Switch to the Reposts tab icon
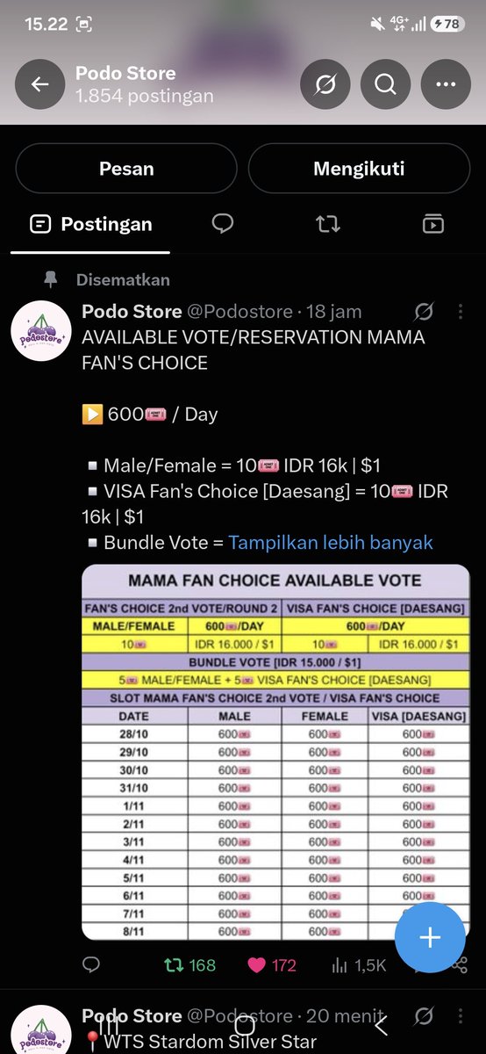 [x=328, y=224]
